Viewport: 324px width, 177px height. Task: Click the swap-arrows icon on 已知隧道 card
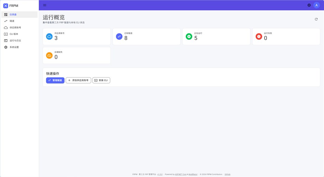[119, 37]
